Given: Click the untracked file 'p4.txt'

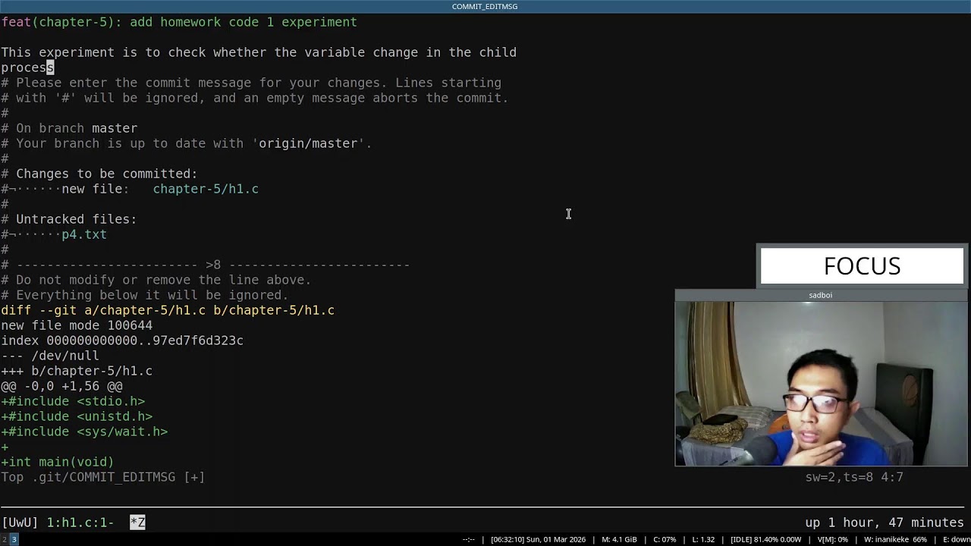Looking at the screenshot, I should [84, 234].
